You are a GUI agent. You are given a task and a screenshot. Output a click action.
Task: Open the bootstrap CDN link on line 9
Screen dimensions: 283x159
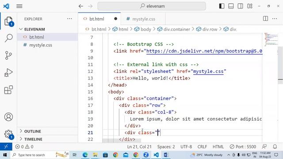[x=204, y=51]
